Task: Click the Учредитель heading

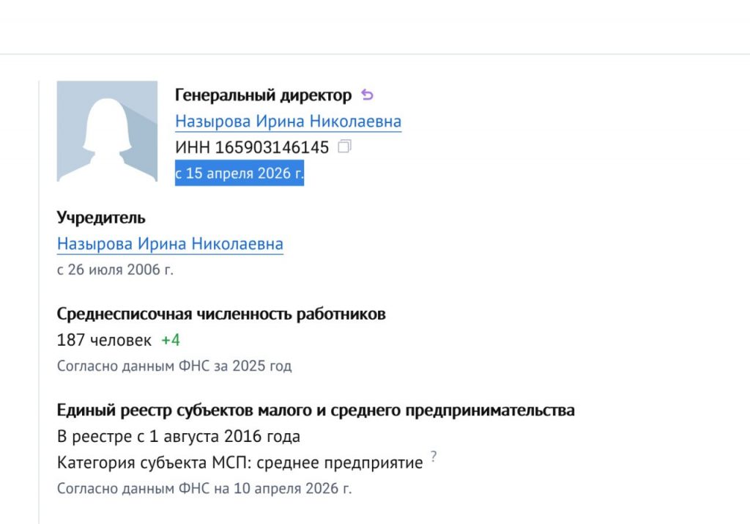Action: [101, 217]
